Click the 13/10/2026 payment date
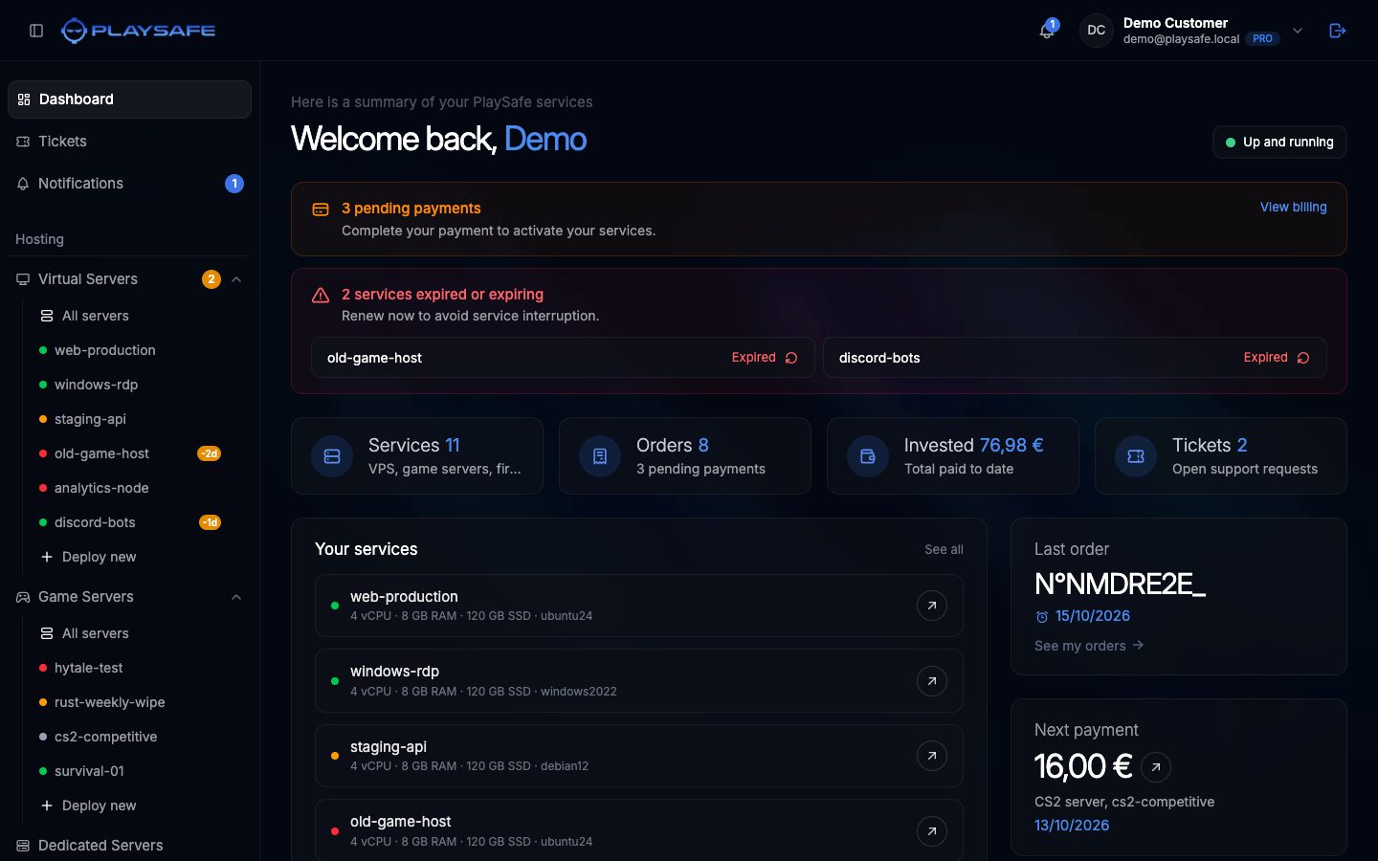This screenshot has width=1378, height=861. pos(1072,826)
